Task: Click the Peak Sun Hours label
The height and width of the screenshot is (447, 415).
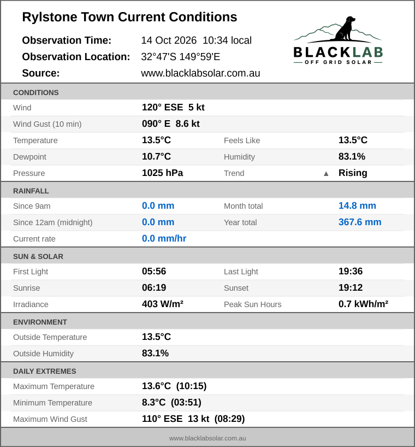Action: [x=253, y=304]
